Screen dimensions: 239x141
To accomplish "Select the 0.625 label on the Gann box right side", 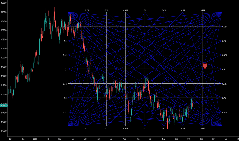I will pos(224,84).
